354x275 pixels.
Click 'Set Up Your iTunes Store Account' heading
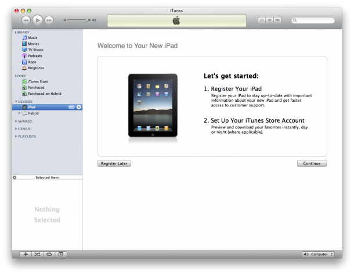pyautogui.click(x=257, y=120)
